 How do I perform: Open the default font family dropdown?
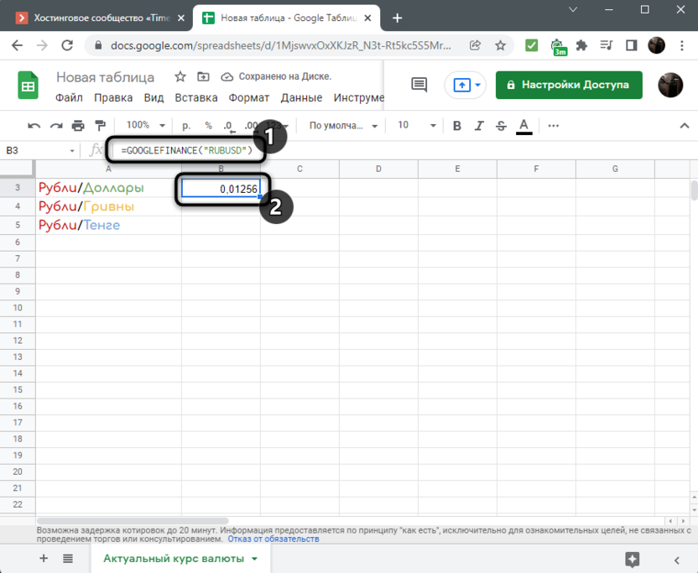[x=344, y=126]
